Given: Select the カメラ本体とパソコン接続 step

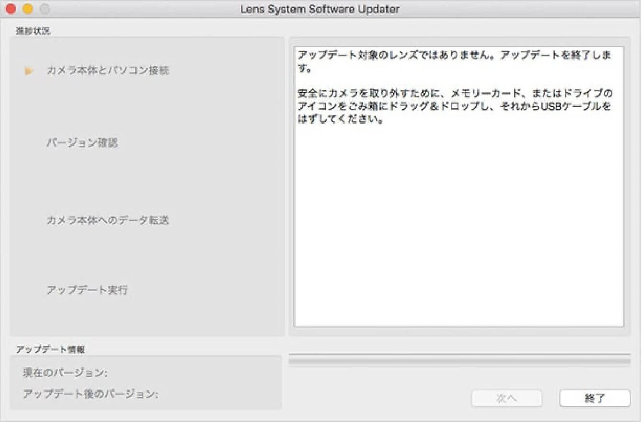Looking at the screenshot, I should 107,71.
